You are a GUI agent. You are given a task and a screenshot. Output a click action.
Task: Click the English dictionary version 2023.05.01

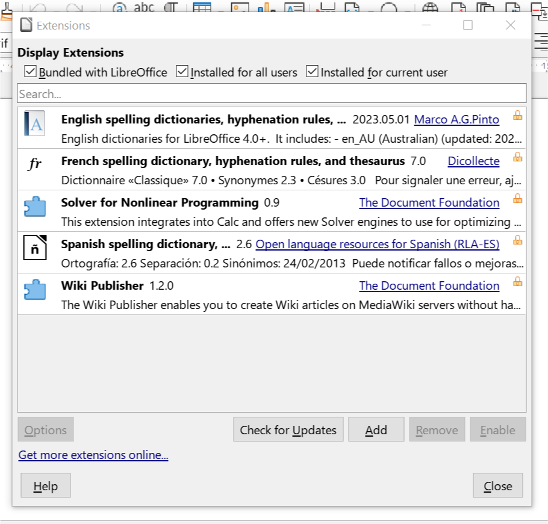[381, 119]
